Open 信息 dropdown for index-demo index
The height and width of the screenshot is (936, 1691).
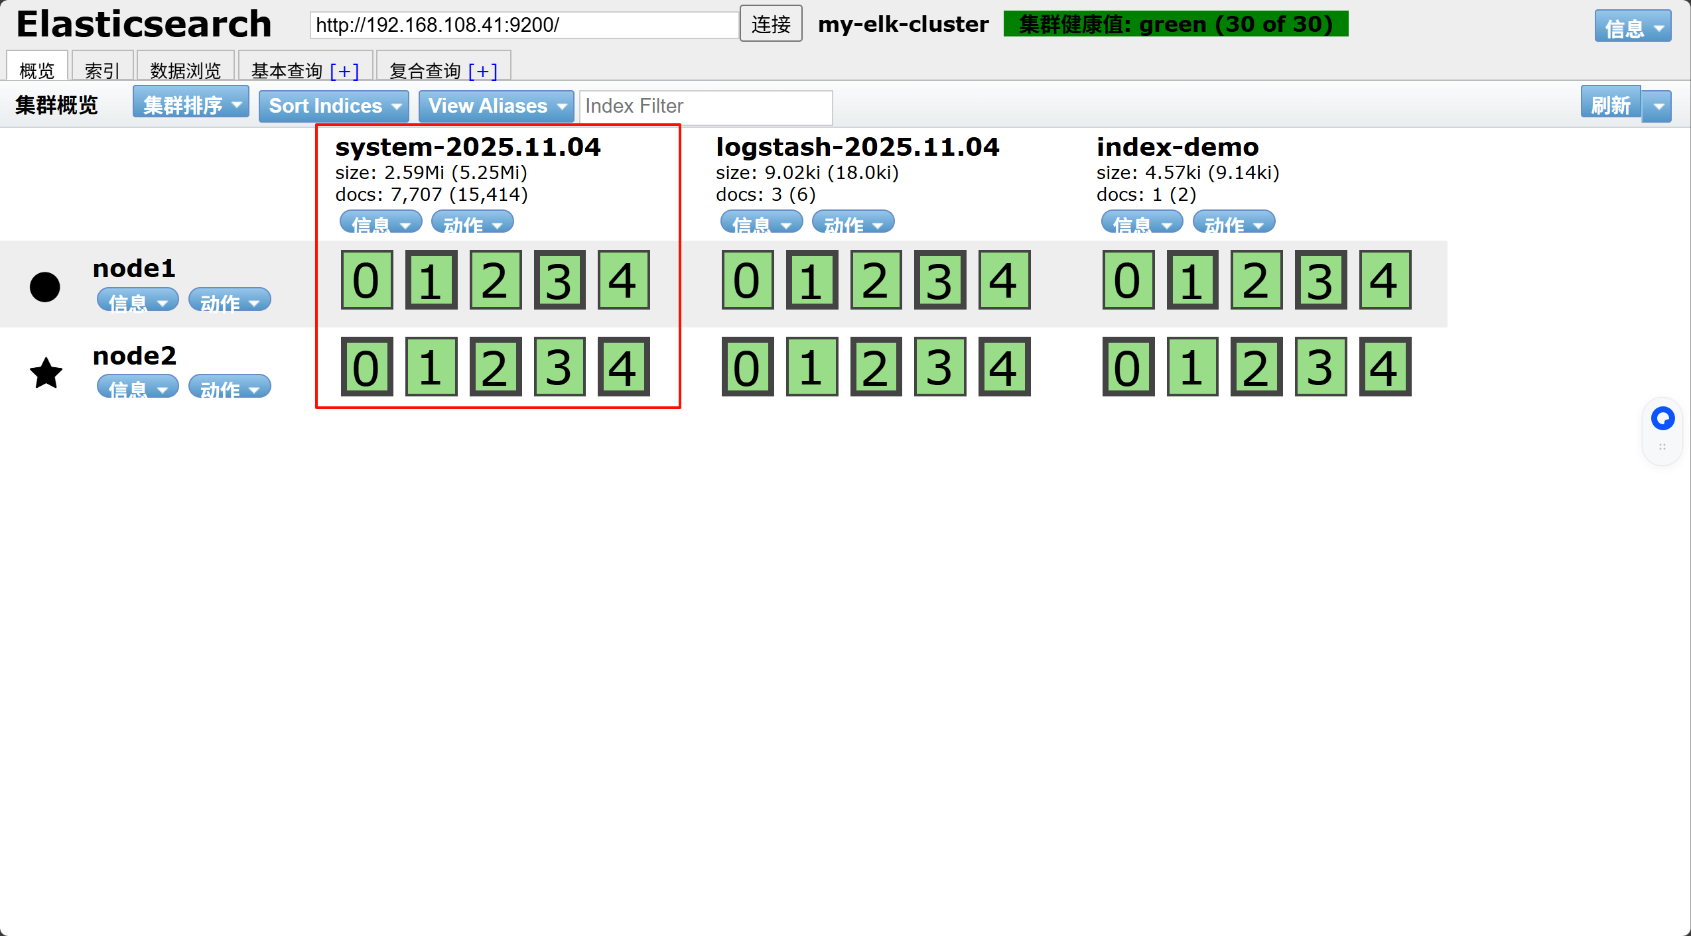(1142, 223)
